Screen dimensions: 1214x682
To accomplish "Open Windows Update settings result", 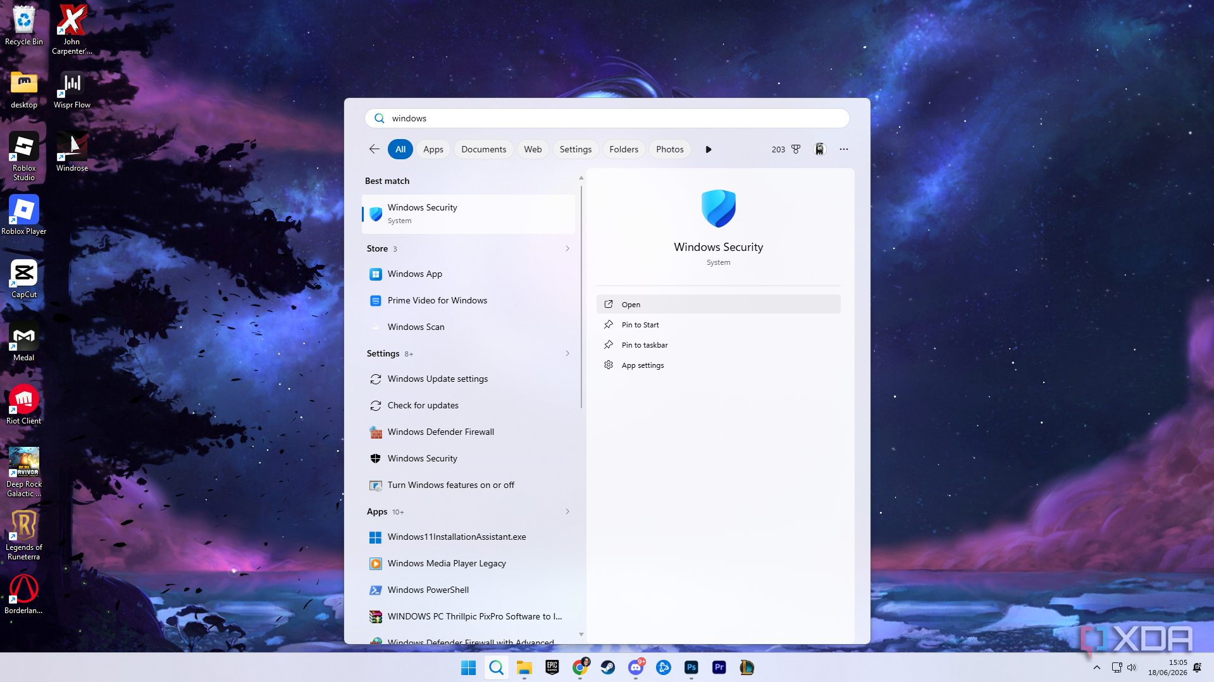I will (468, 379).
